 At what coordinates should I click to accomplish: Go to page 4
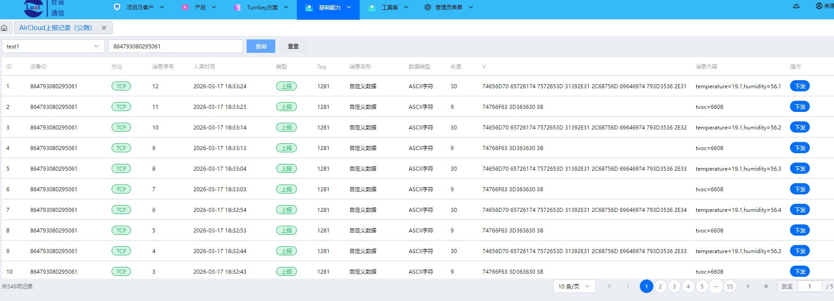(x=688, y=286)
